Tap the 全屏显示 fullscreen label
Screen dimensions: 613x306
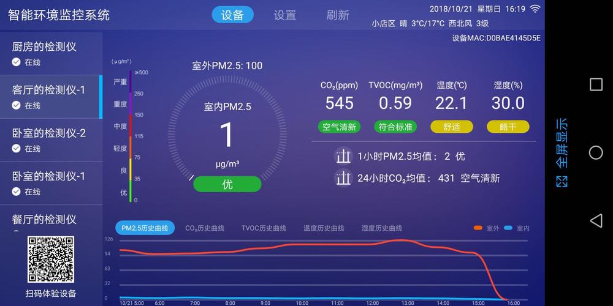point(562,143)
